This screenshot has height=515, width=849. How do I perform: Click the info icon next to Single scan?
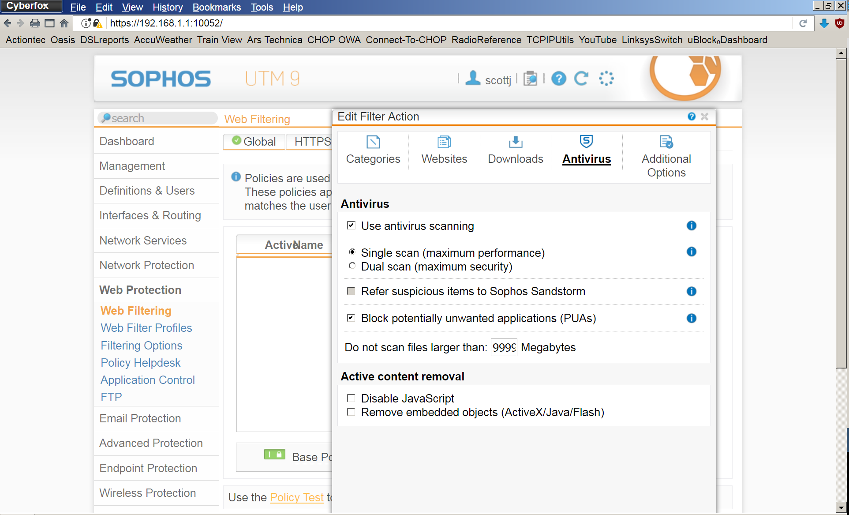tap(692, 252)
